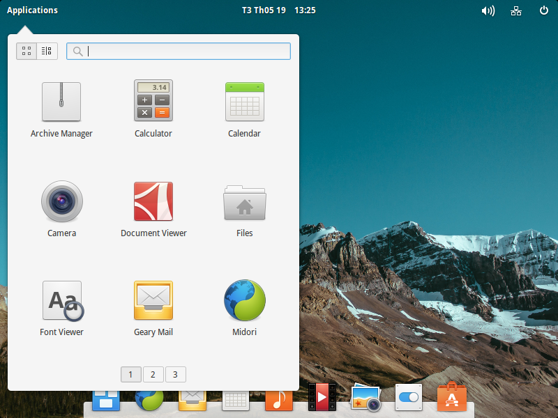Focus the application search field
Screen dimensions: 558x418
pos(179,51)
